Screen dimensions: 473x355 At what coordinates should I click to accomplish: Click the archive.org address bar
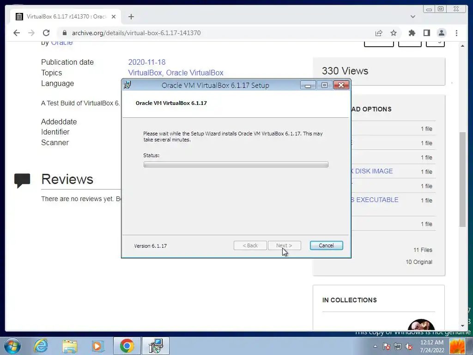[x=217, y=33]
